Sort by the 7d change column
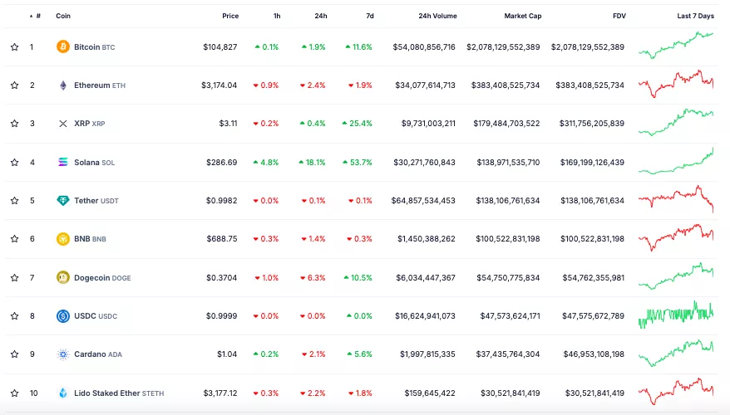The height and width of the screenshot is (415, 730). [x=369, y=16]
